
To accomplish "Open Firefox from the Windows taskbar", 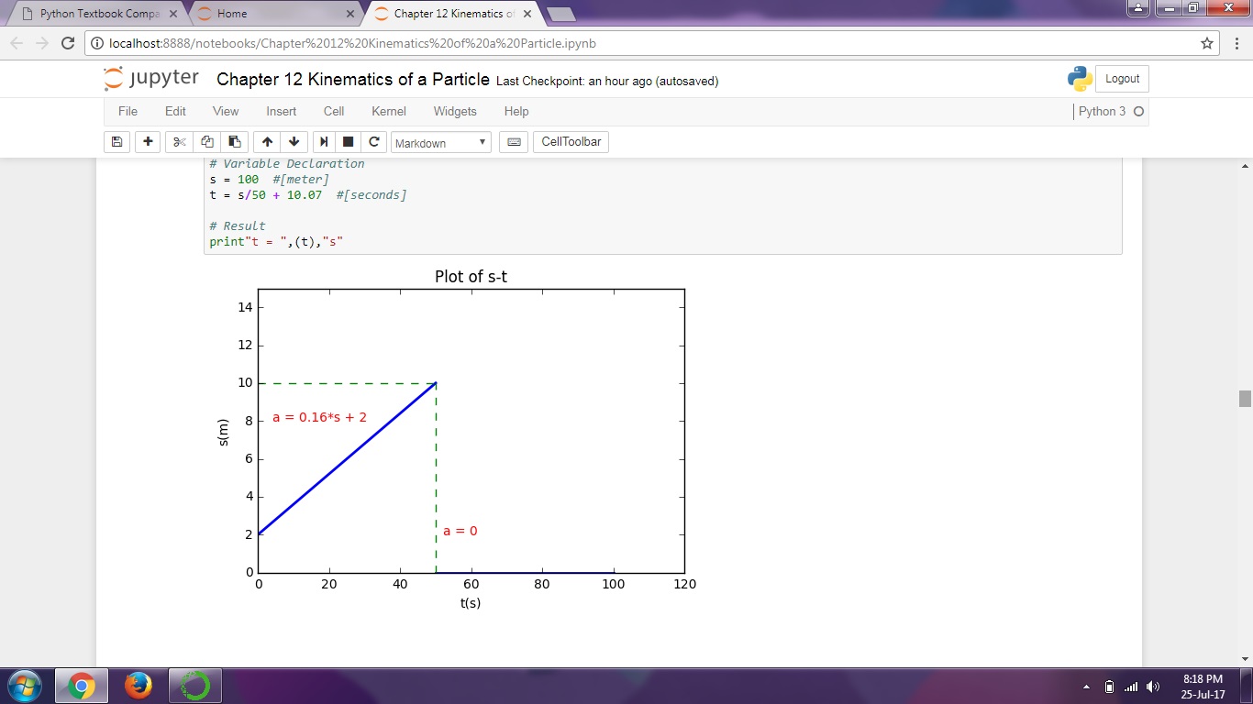I will [139, 686].
